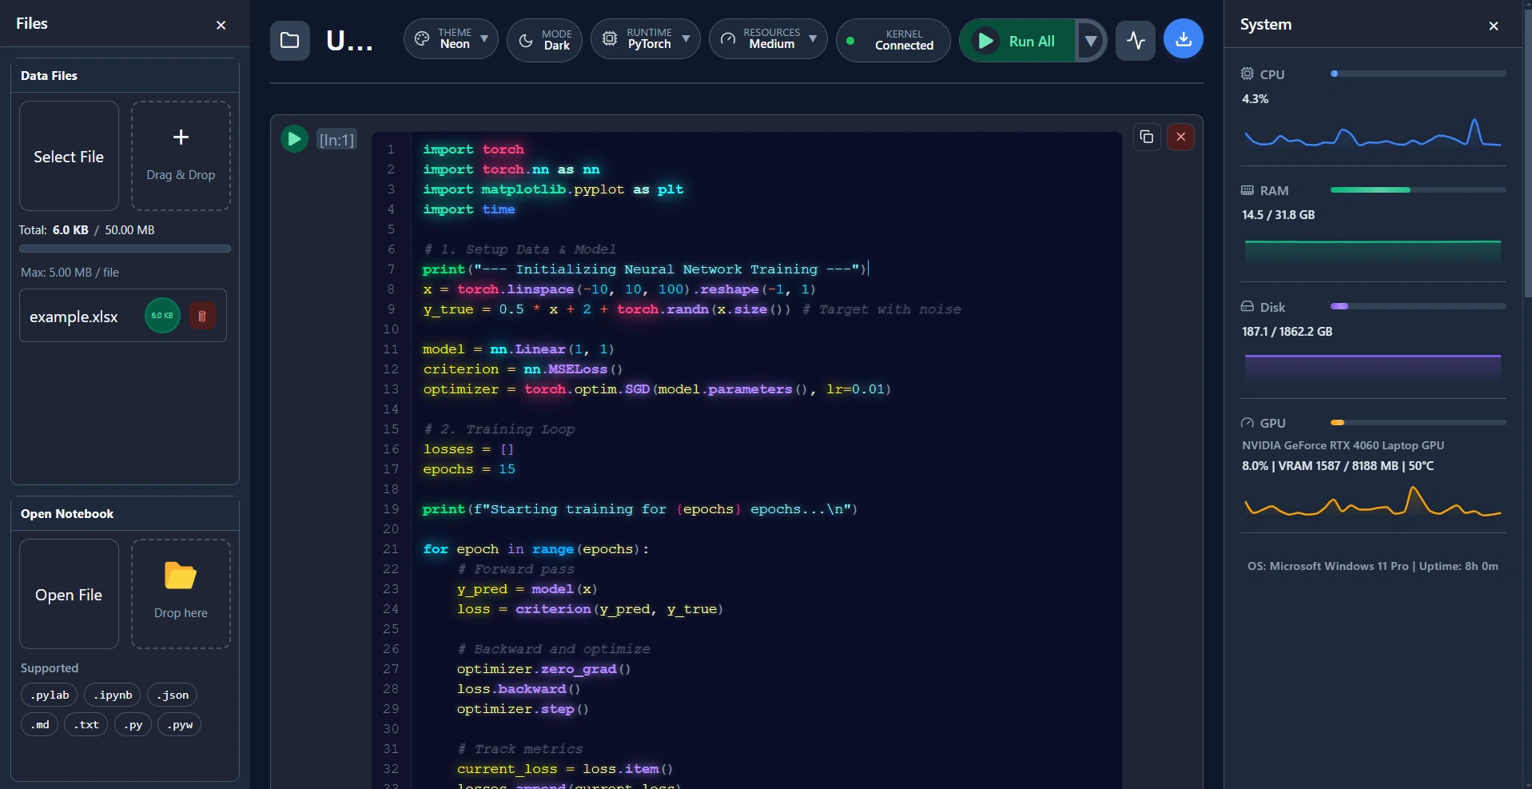Viewport: 1532px width, 789px height.
Task: Open the Theme Neon dropdown
Action: pyautogui.click(x=451, y=39)
